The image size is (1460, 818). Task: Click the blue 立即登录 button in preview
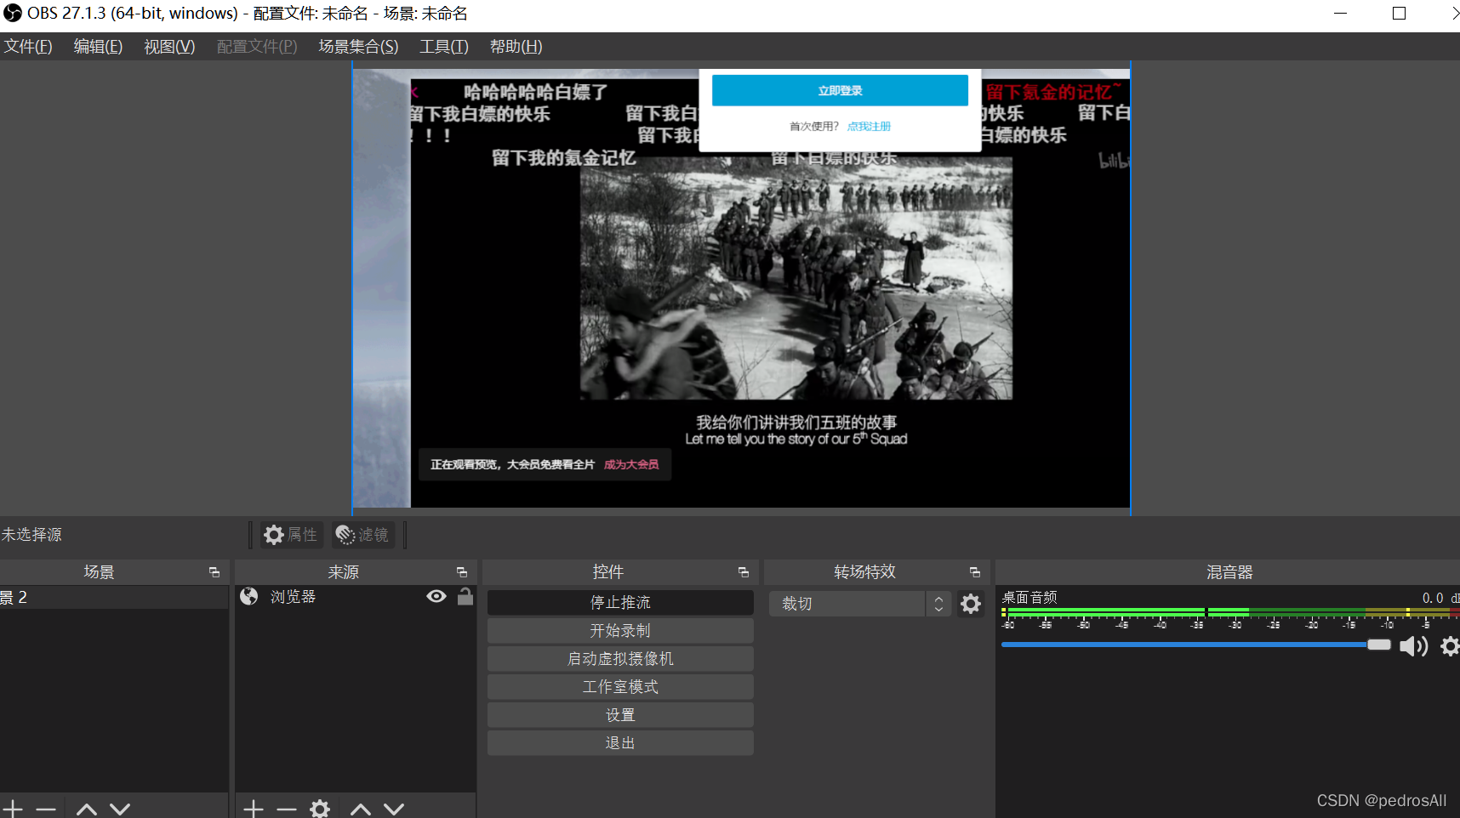coord(840,90)
